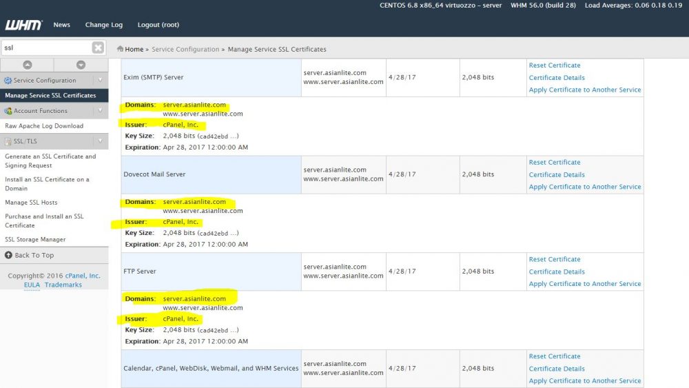Click the CENTOS 6.8 x86_64 server text
The image size is (689, 388).
point(441,6)
